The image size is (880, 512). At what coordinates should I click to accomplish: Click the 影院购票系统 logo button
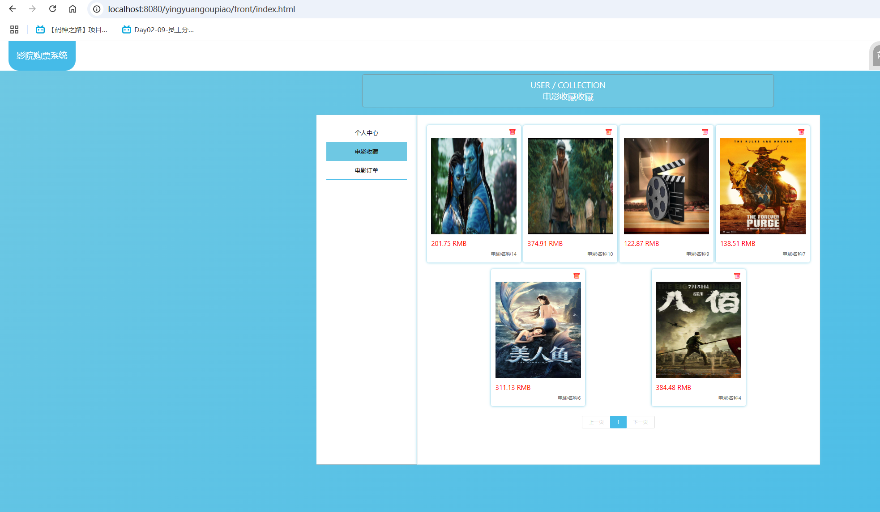[x=42, y=55]
